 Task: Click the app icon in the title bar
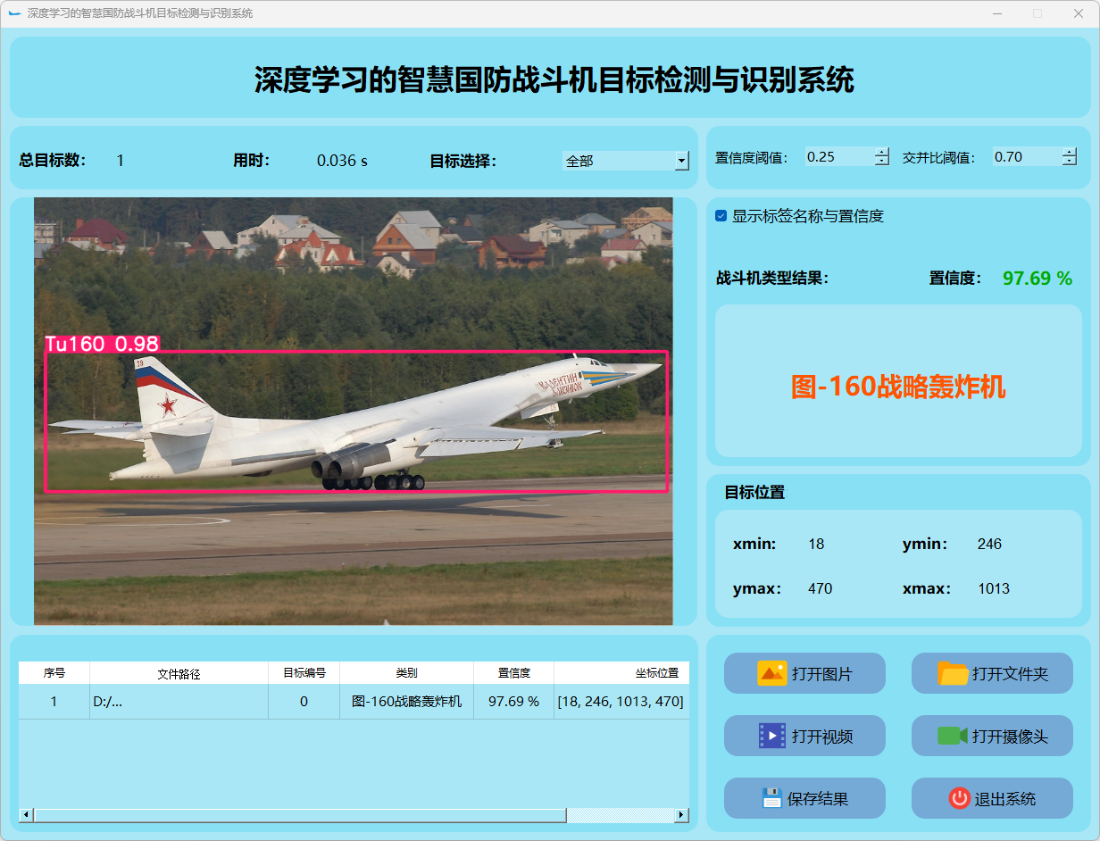pos(14,13)
